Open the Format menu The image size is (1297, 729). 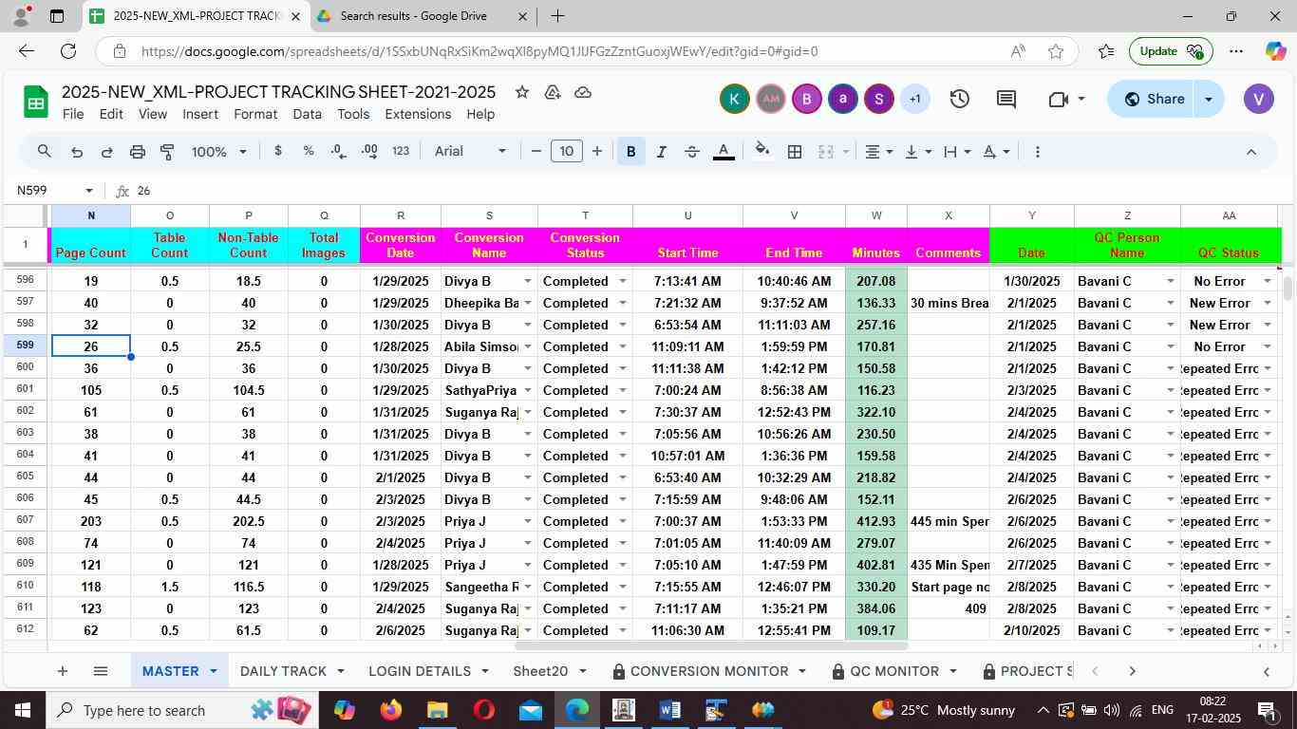coord(255,114)
